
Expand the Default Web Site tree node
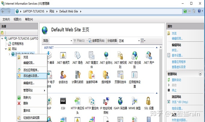point(9,54)
